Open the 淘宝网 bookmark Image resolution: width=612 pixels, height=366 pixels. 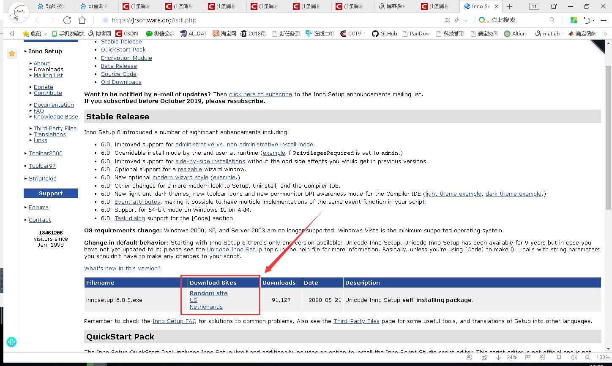(x=224, y=34)
